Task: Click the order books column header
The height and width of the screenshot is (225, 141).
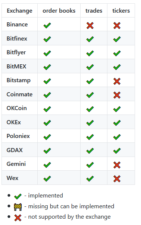Action: pyautogui.click(x=59, y=11)
